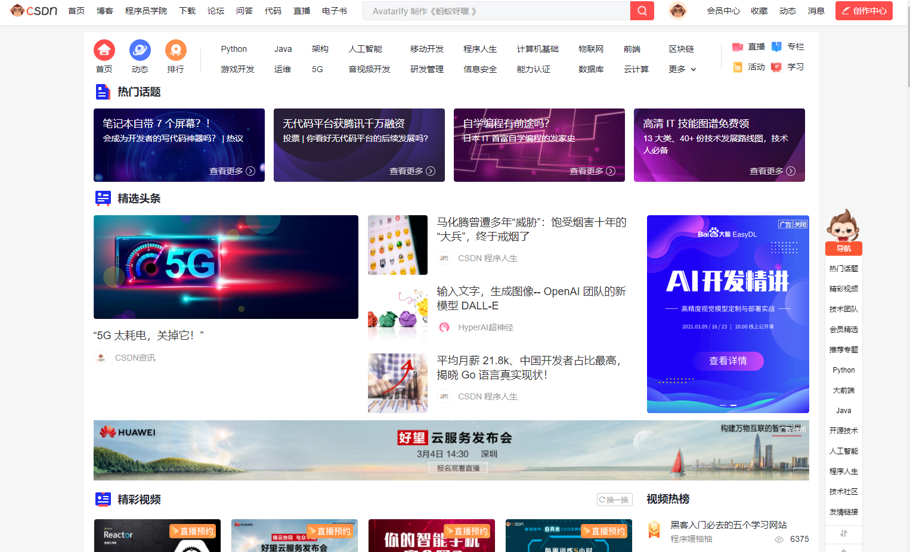Open 查看更多 on the 笔记本自带7个屏幕 card
This screenshot has height=552, width=910.
[x=232, y=171]
